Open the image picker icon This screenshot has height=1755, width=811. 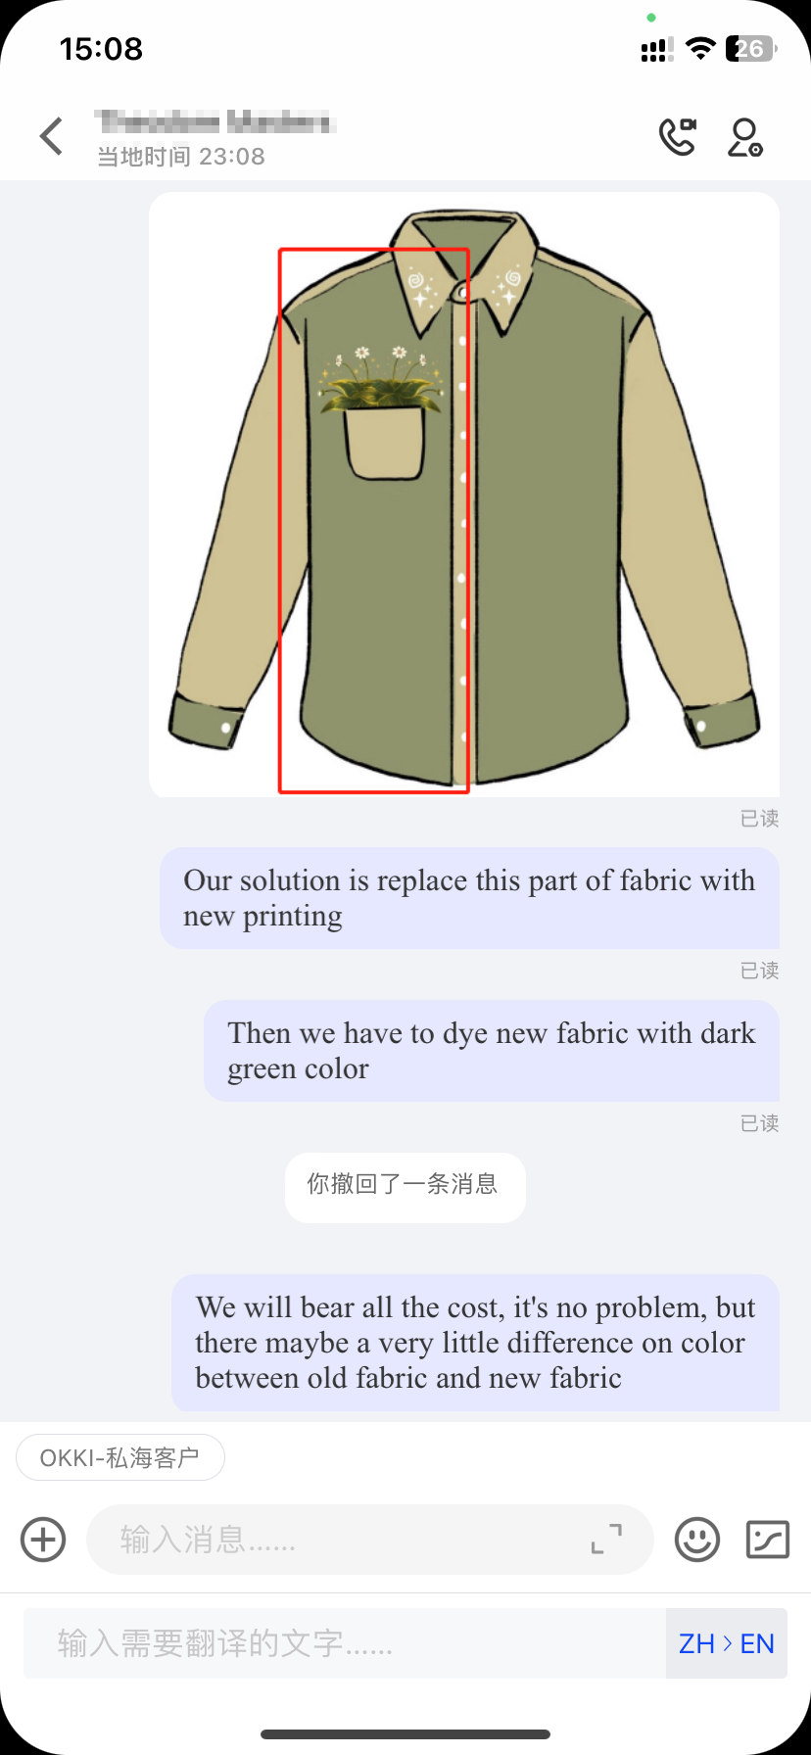click(x=768, y=1539)
